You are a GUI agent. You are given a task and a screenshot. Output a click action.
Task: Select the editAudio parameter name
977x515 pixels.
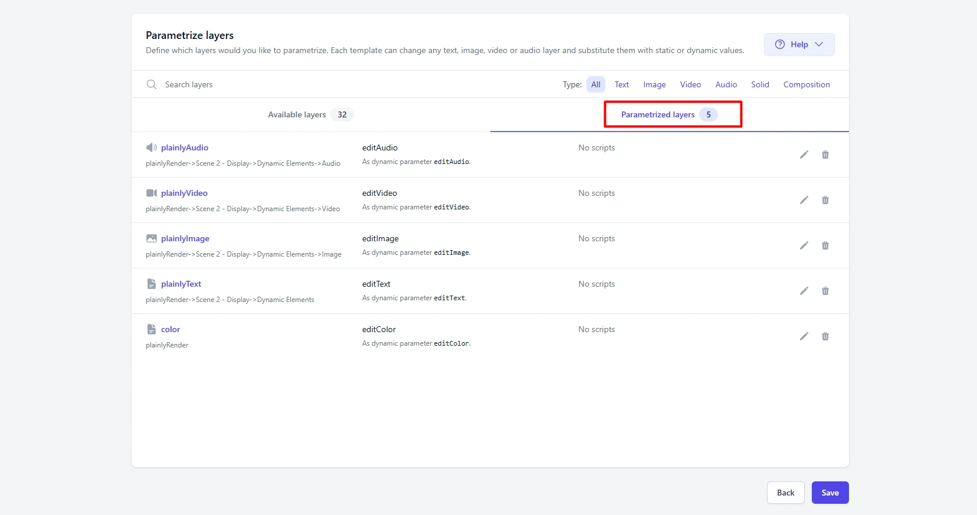click(380, 147)
